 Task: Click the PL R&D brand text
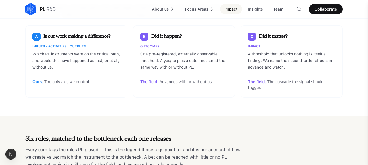[x=48, y=9]
